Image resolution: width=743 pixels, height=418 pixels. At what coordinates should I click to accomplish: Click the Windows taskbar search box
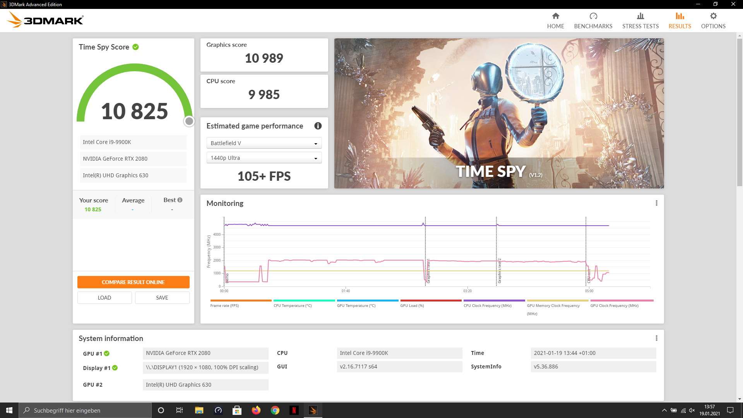click(85, 410)
